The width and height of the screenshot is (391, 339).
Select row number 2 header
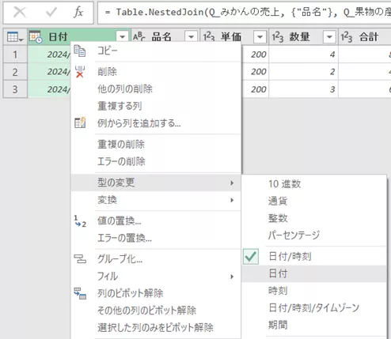click(15, 72)
